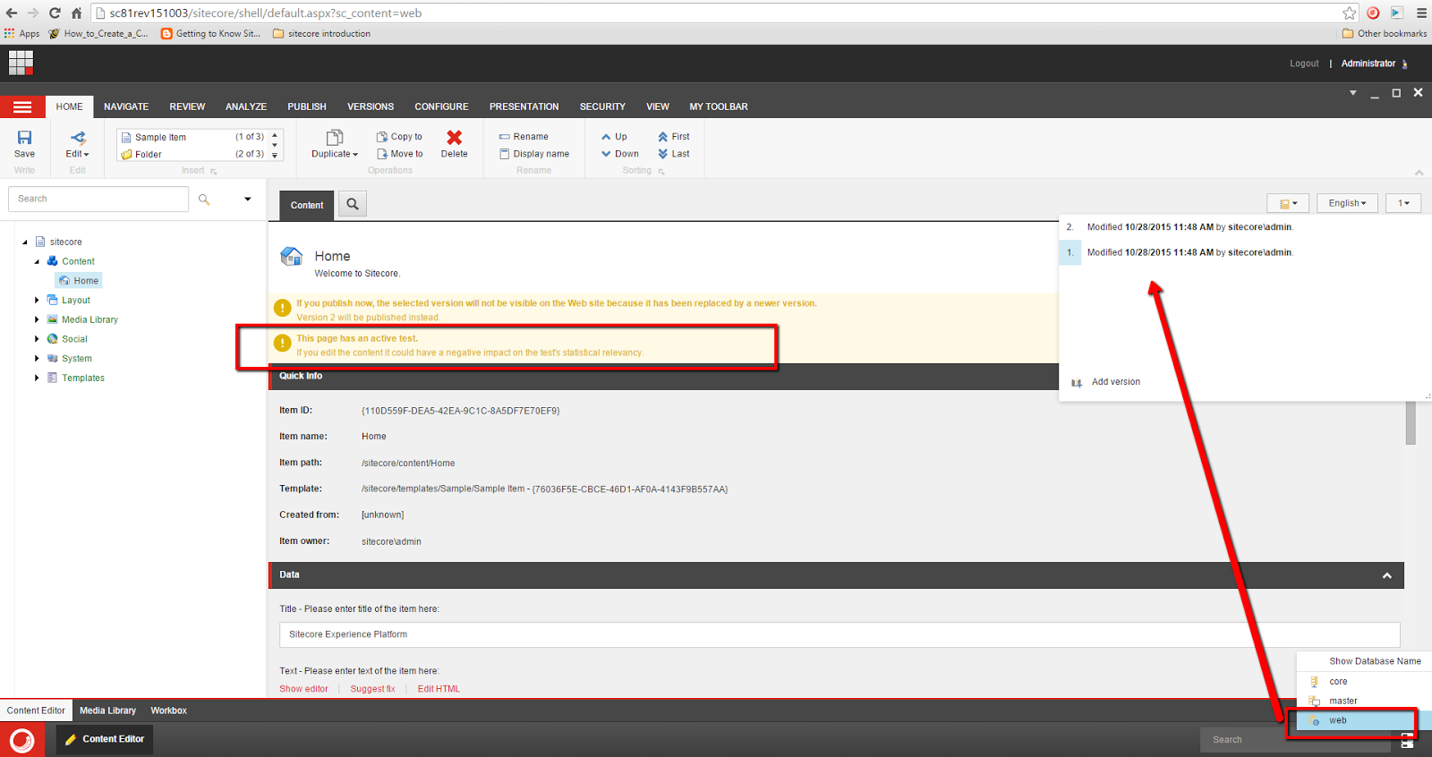The width and height of the screenshot is (1432, 757).
Task: Click the Logout link
Action: click(x=1304, y=64)
